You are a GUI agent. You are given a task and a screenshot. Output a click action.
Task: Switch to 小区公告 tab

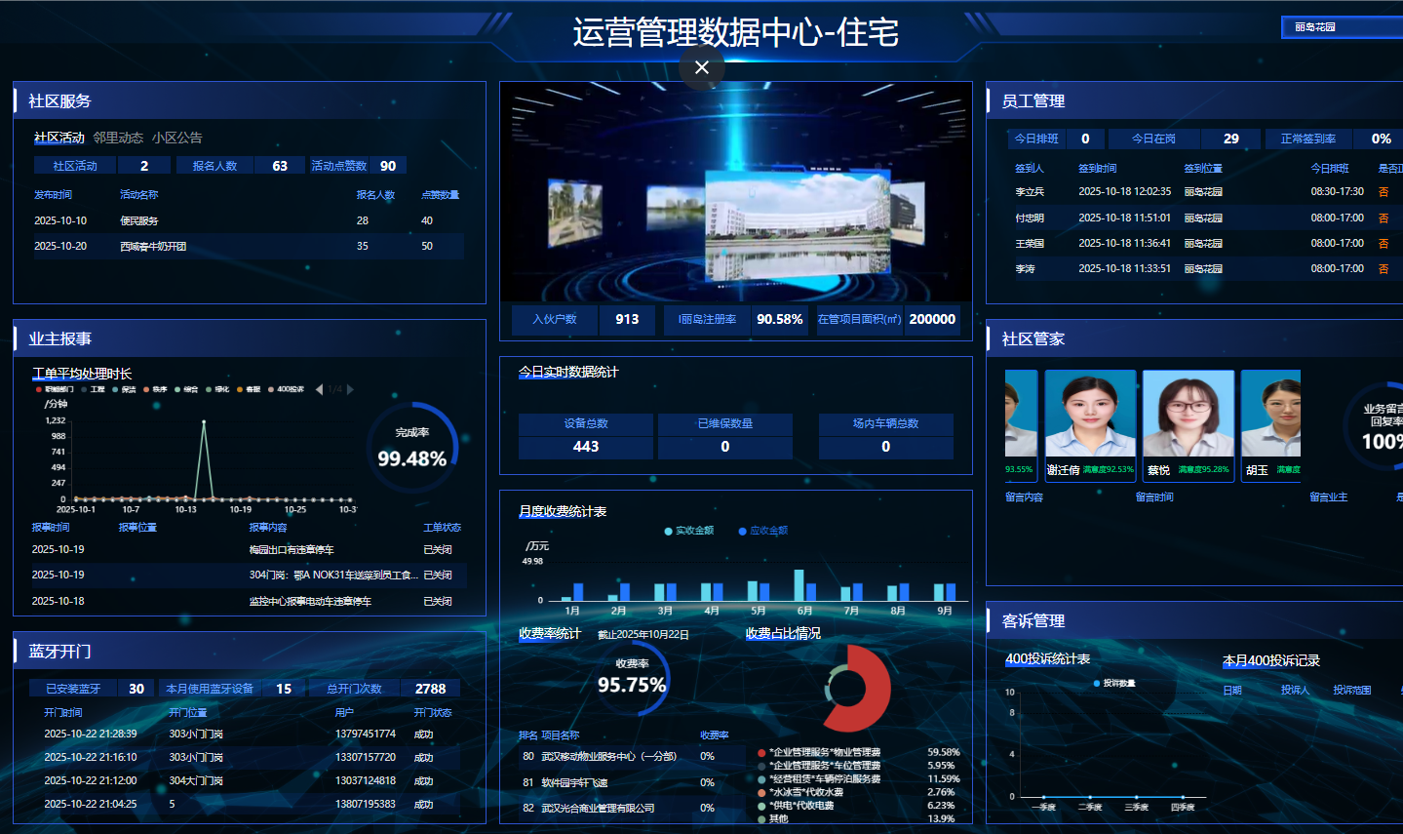click(x=176, y=138)
